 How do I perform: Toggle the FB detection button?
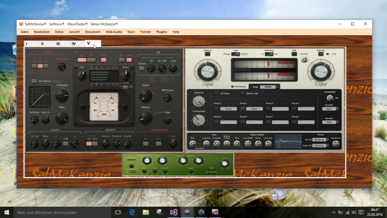click(40, 66)
